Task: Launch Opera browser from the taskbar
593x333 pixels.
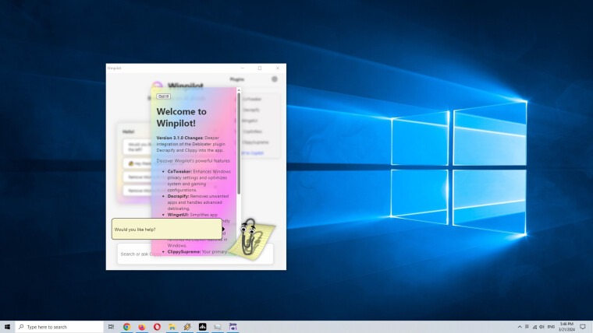Action: point(157,327)
